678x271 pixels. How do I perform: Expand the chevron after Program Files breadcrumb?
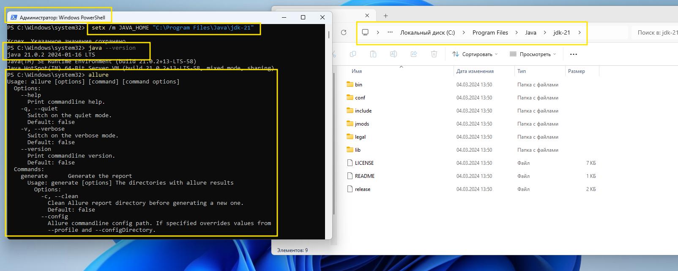(x=517, y=32)
